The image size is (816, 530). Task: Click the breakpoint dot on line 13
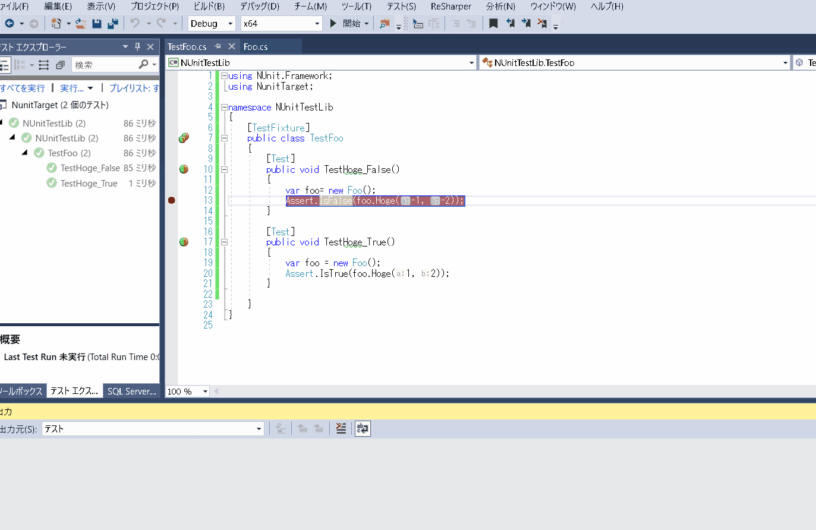click(172, 200)
